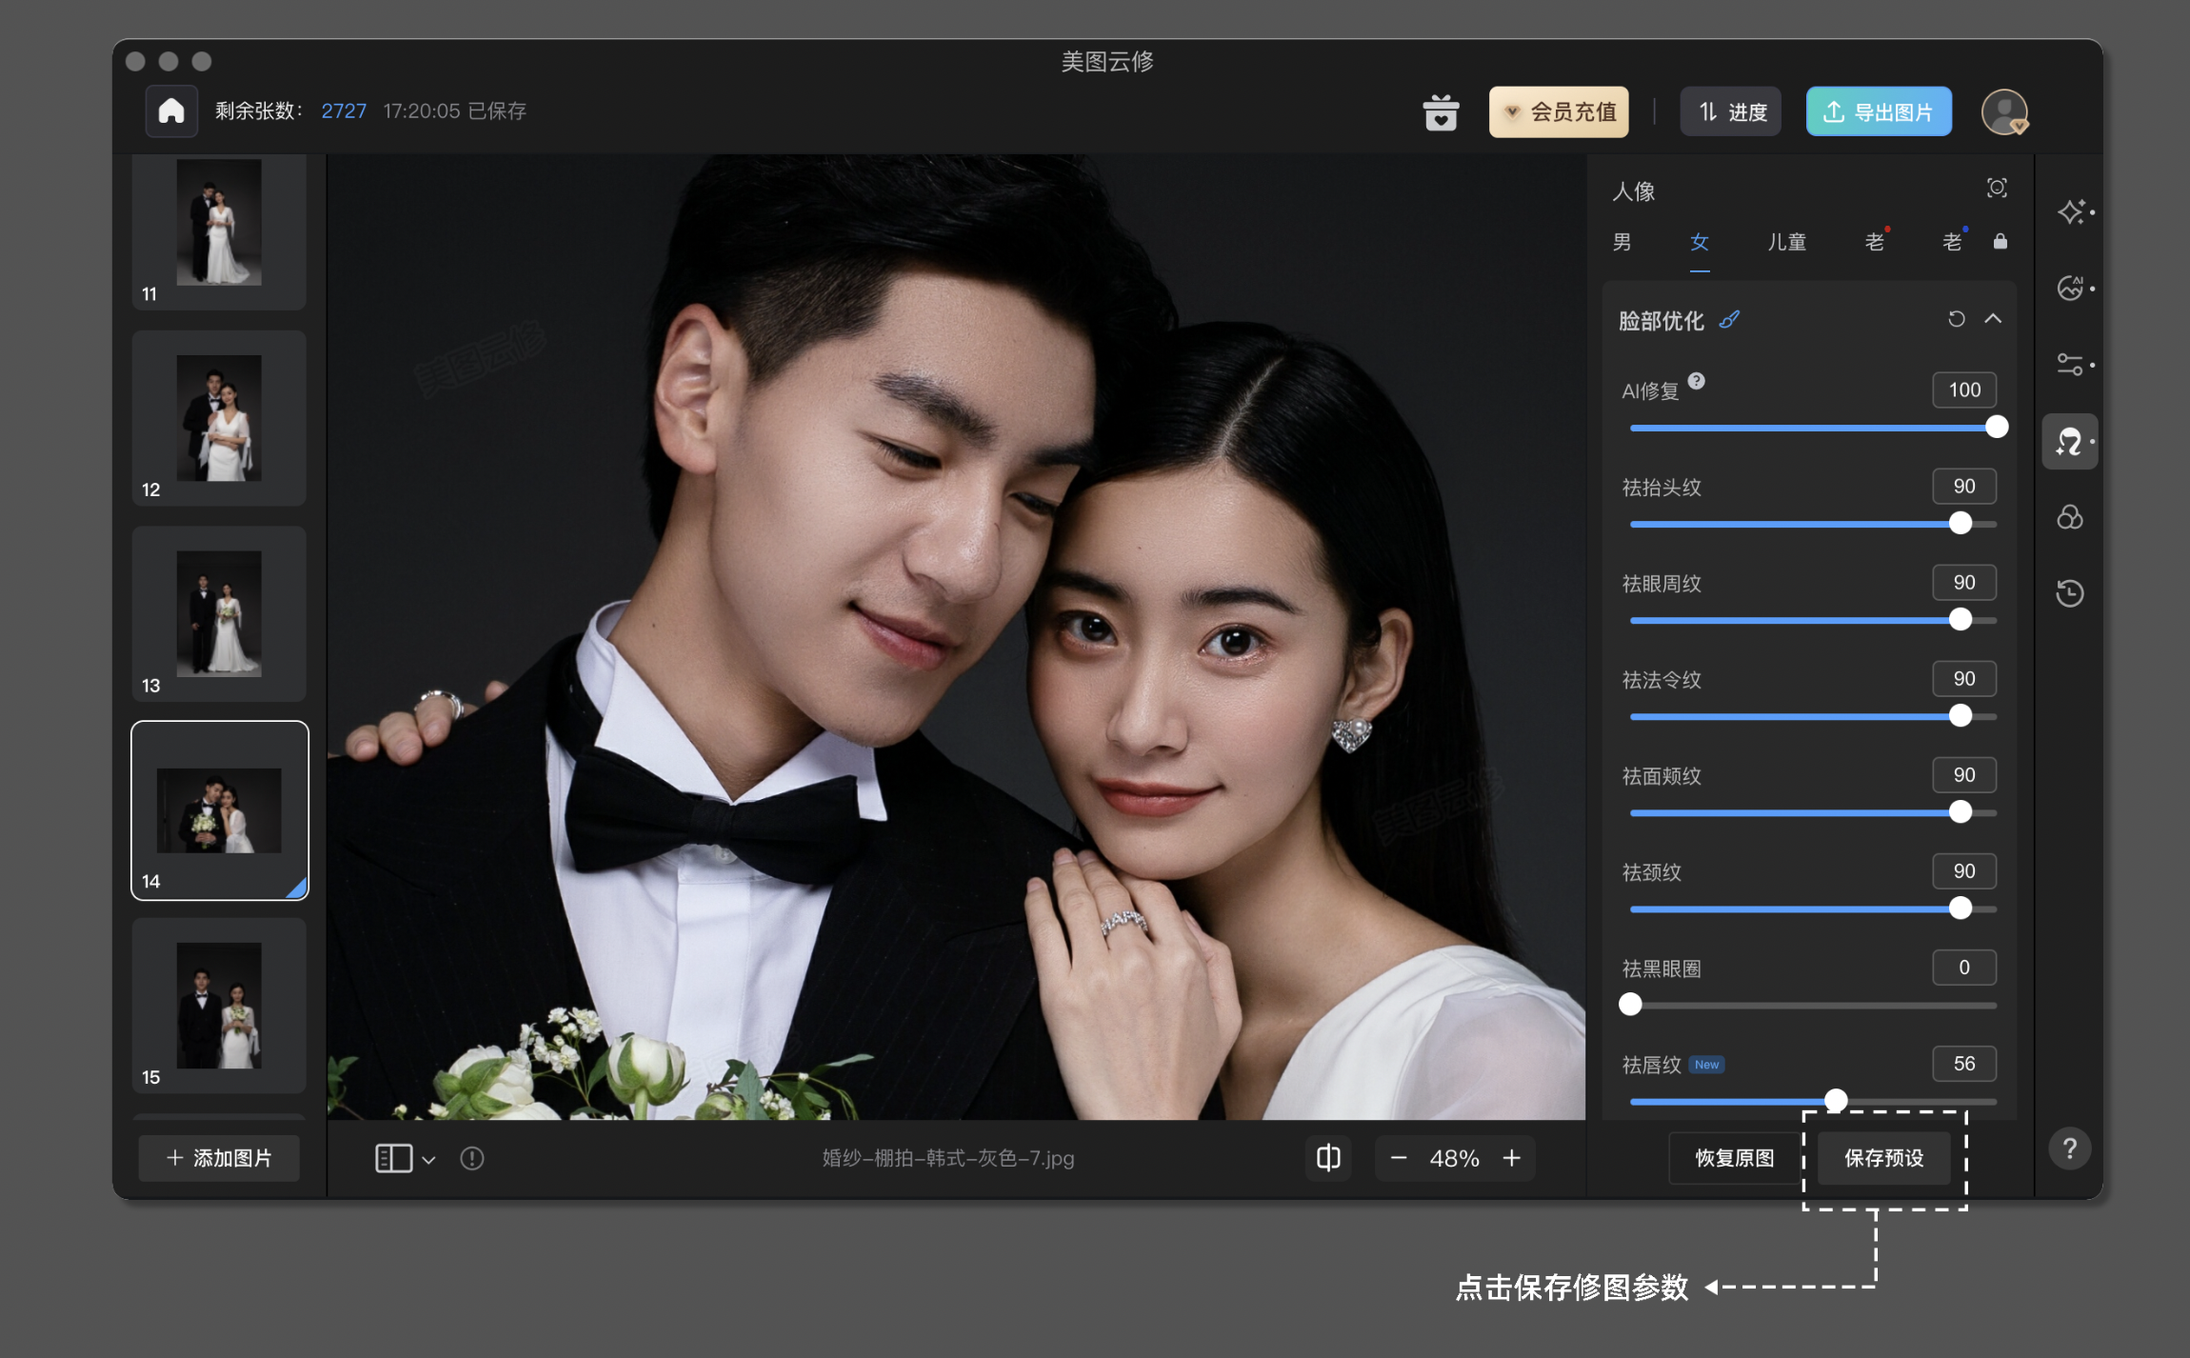
Task: Toggle the lock icon in portrait gender row
Action: pyautogui.click(x=2000, y=243)
